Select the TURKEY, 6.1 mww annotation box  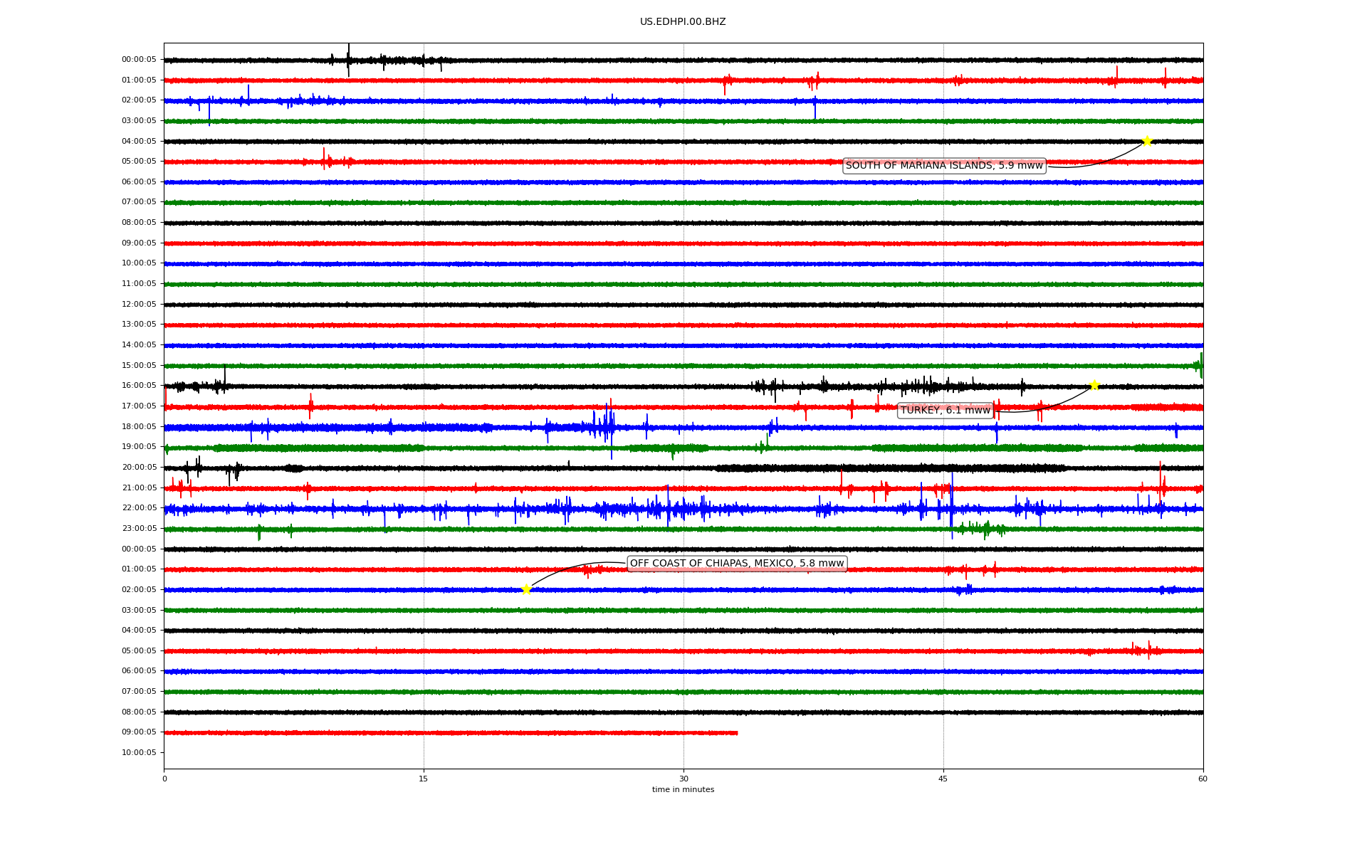click(946, 411)
